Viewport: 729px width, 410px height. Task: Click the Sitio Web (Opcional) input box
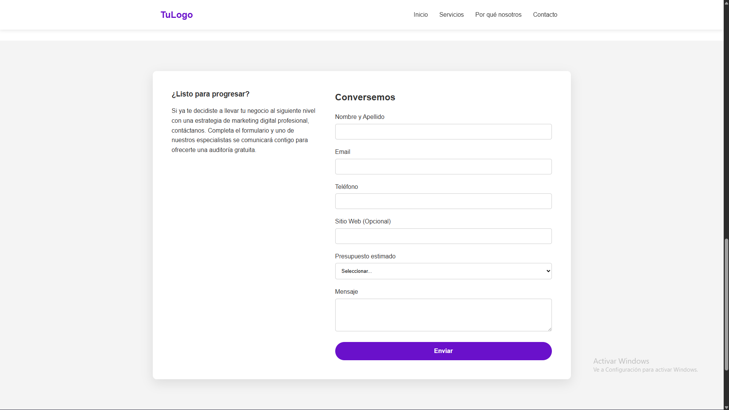coord(443,236)
